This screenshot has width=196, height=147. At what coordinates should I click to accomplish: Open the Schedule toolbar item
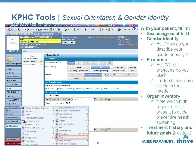32,29
